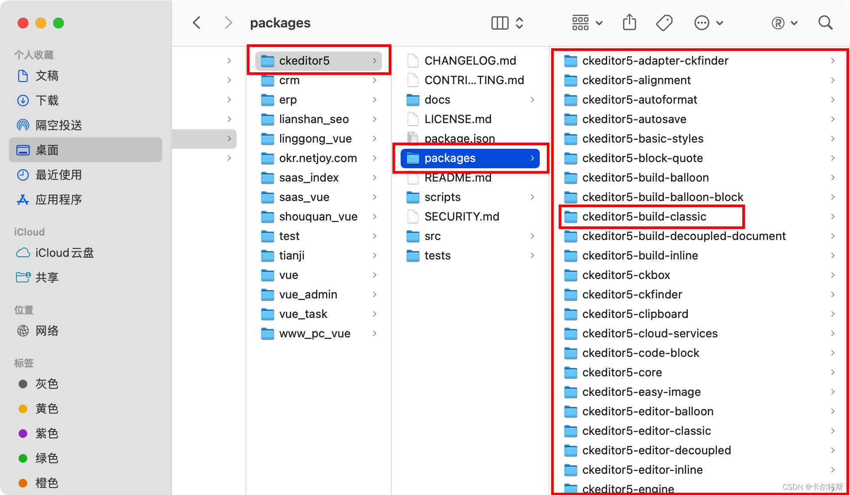The image size is (850, 495).
Task: Select the crm folder
Action: tap(319, 80)
